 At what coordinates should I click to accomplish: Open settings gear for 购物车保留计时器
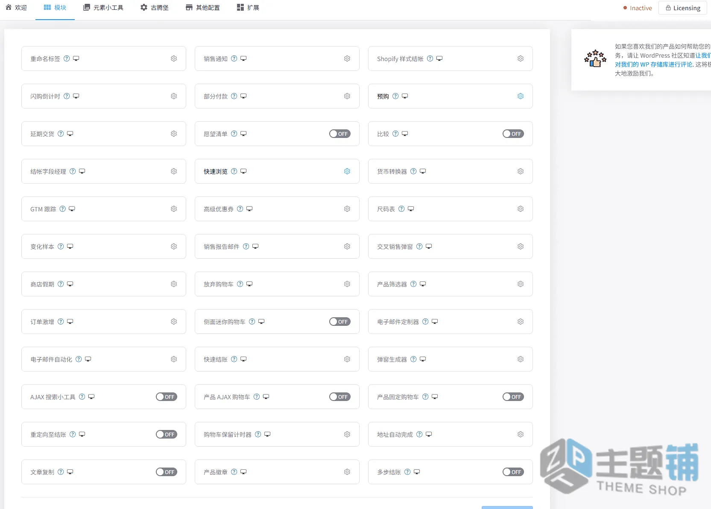(x=347, y=434)
